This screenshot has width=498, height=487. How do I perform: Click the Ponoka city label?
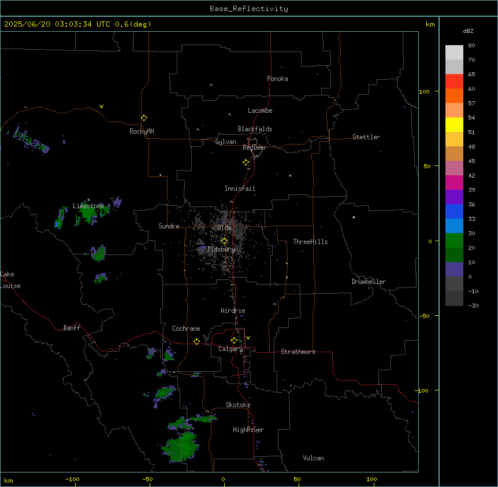277,79
